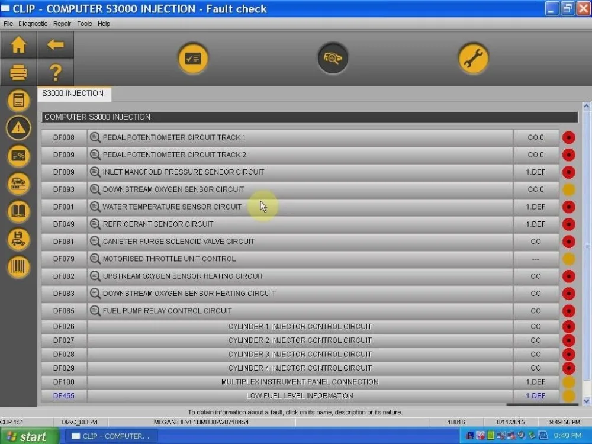Click the DF089 fault code cell
The image size is (592, 444).
64,172
